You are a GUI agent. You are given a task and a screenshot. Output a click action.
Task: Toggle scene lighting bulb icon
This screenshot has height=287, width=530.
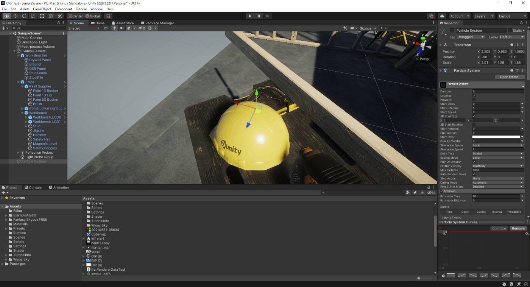click(x=115, y=28)
